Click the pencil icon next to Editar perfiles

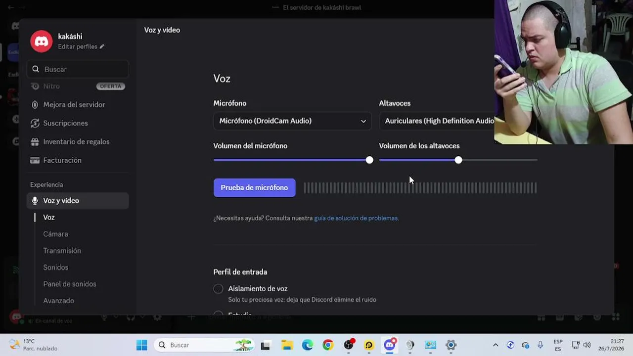coord(102,46)
